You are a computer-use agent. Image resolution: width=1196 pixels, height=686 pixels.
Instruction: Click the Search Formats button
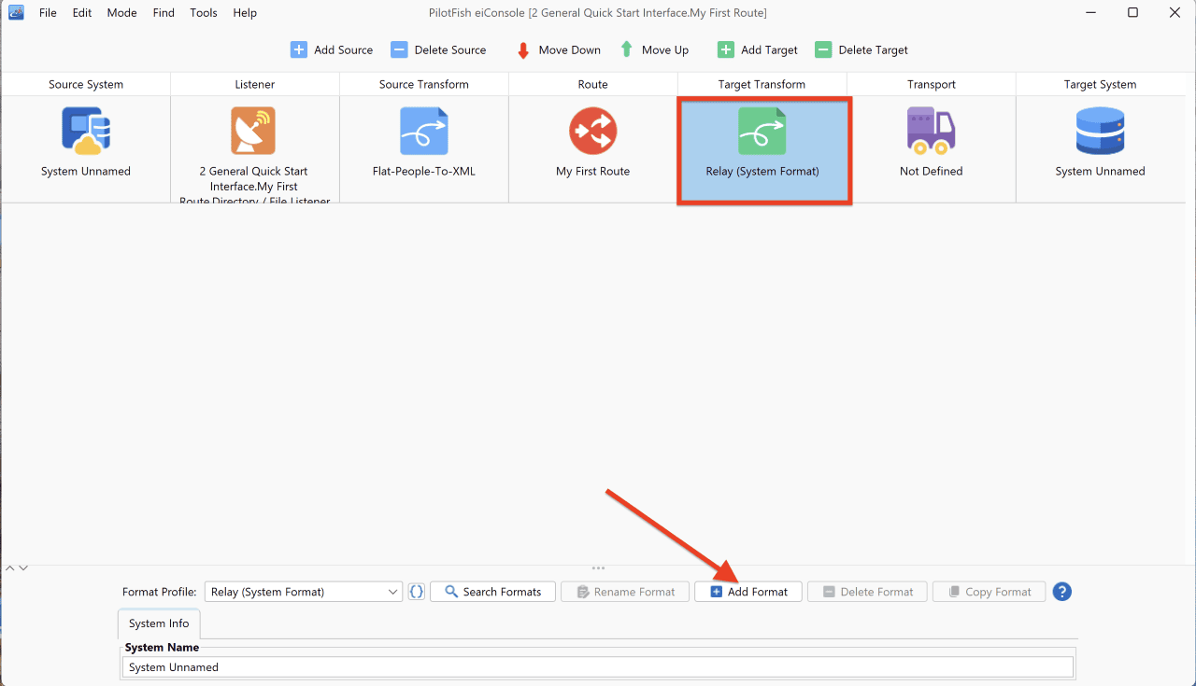click(492, 592)
